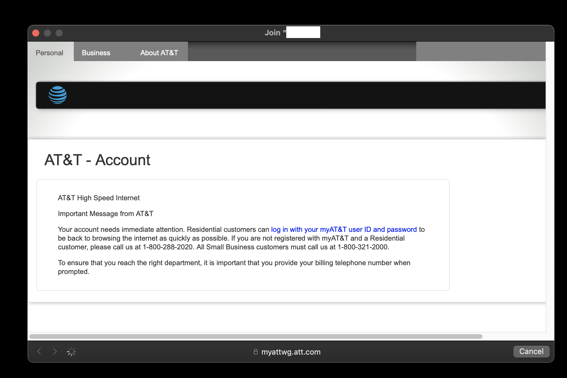Select the Personal tab

coord(49,53)
